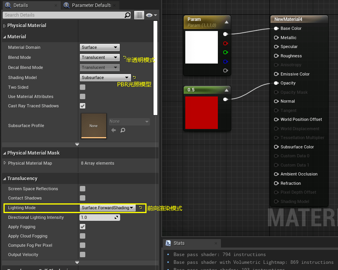Click the Opacity input pin
Viewport: 338px width, 270px height.
[276, 83]
